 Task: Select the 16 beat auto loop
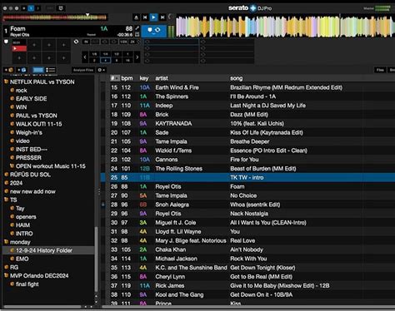(127, 60)
